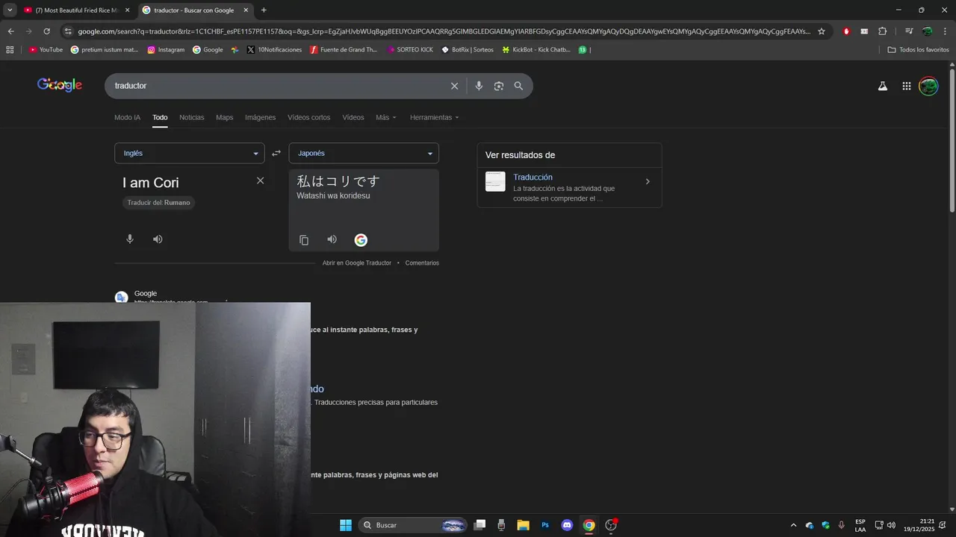Swap the Inglés and Japonés languages

pos(276,153)
